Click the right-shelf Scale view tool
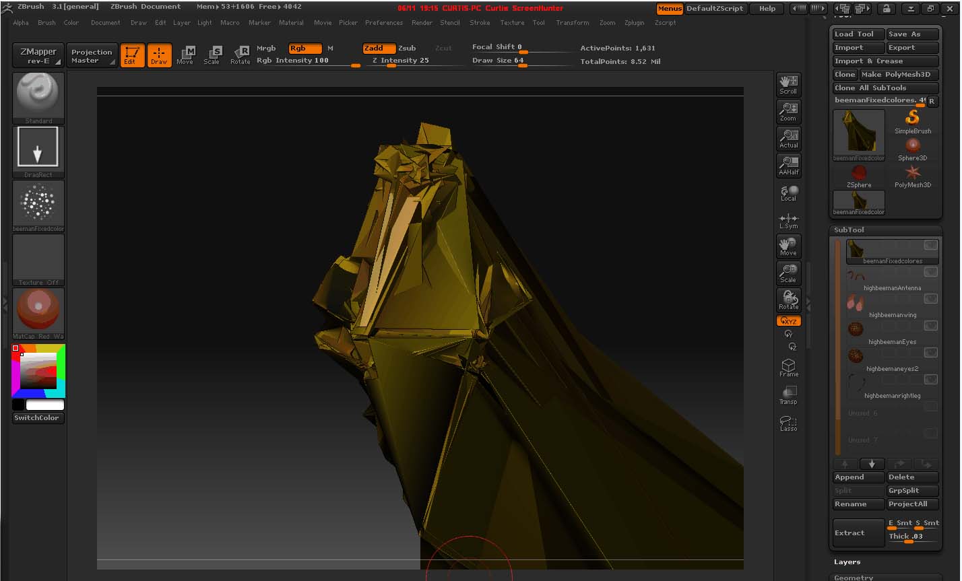This screenshot has width=962, height=581. (788, 273)
